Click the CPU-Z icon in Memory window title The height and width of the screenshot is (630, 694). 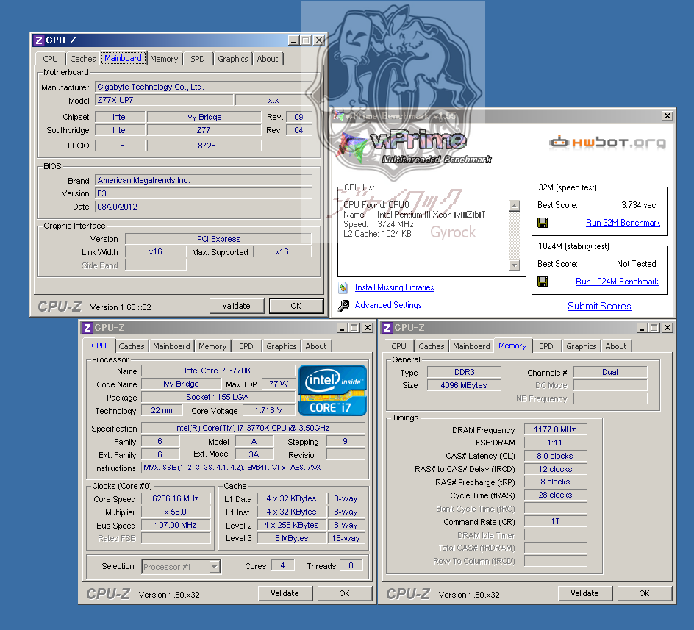pyautogui.click(x=387, y=328)
